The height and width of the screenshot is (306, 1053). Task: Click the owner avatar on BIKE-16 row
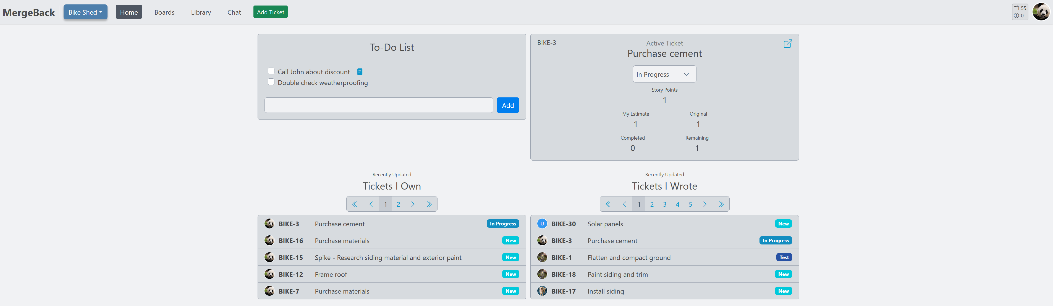(x=269, y=241)
